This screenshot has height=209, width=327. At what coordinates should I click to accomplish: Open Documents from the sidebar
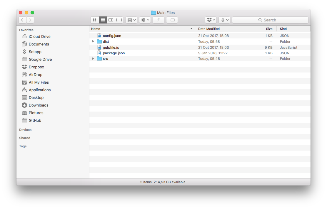(35, 44)
